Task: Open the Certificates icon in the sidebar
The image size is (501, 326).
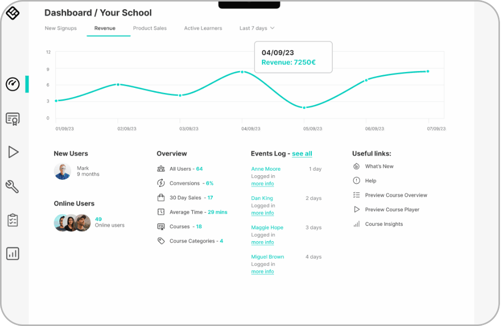Action: pos(13,119)
